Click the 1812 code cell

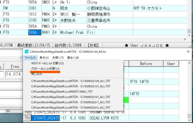point(35,14)
